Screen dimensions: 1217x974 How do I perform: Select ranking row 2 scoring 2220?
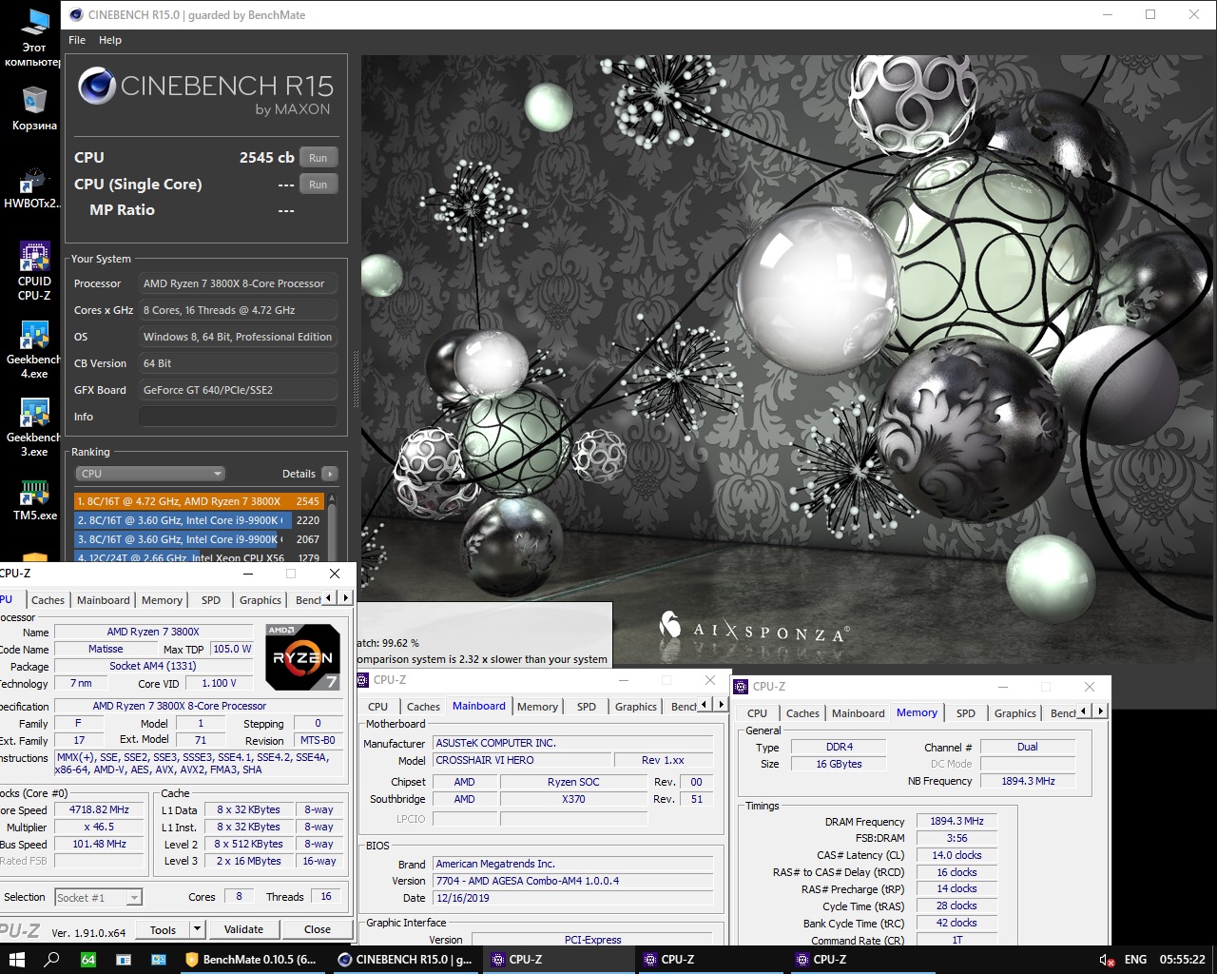point(199,520)
